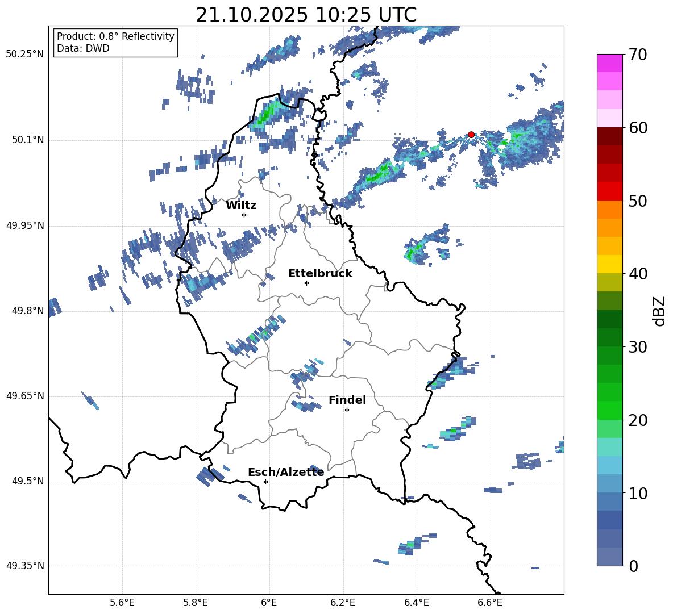The width and height of the screenshot is (673, 614).
Task: Click the dBZ colorbar axis label
Action: pos(659,311)
